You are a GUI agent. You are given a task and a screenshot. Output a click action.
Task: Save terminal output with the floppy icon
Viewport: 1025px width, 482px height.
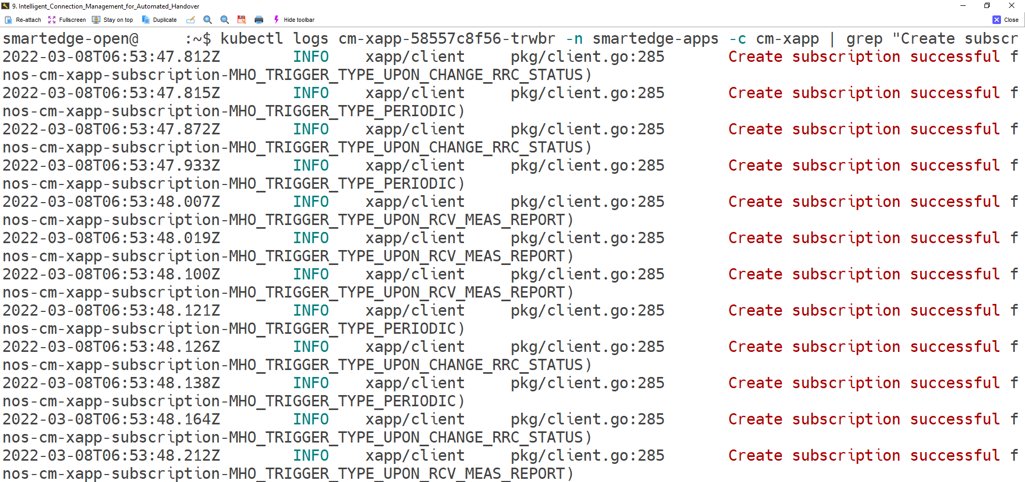tap(242, 20)
